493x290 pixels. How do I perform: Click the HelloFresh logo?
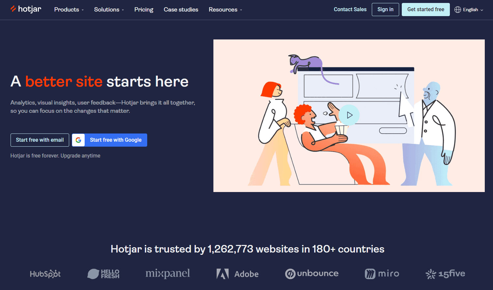click(x=103, y=274)
